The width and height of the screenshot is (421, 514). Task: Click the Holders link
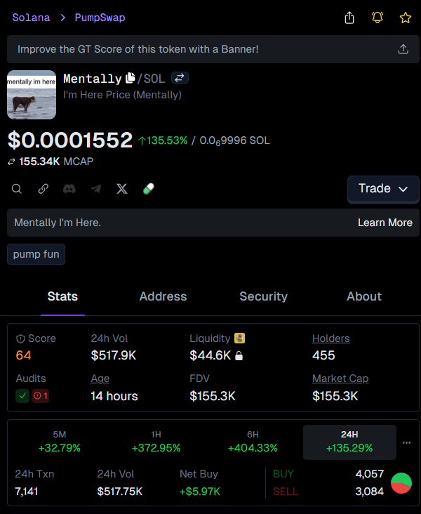[x=331, y=338]
